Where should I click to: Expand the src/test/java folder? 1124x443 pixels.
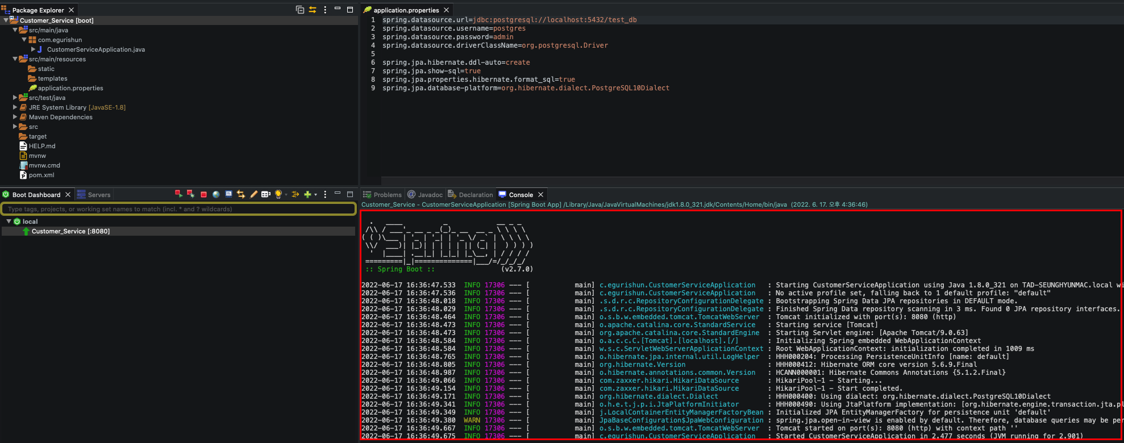click(x=15, y=98)
